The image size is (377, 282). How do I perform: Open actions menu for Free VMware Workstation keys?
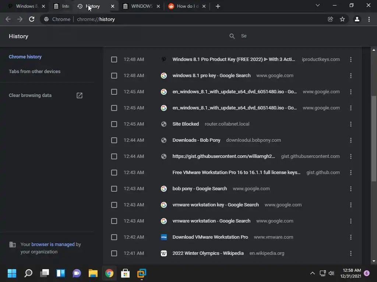click(351, 173)
